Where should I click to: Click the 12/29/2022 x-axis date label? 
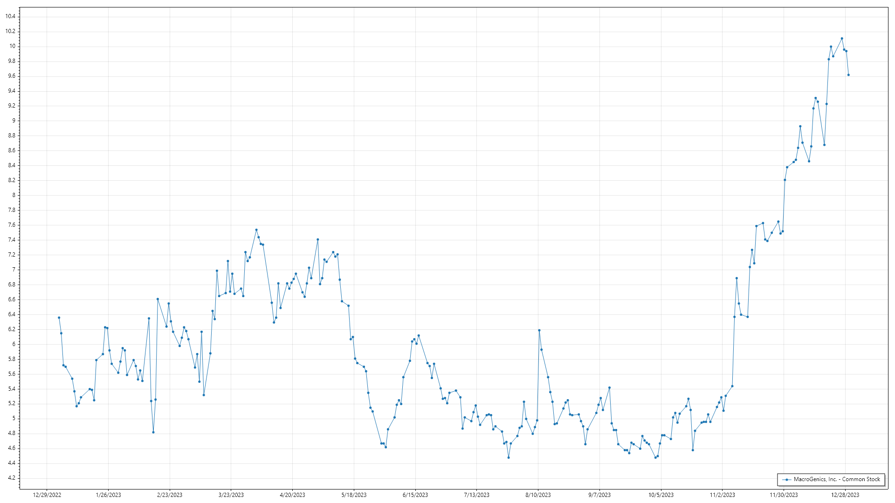[x=47, y=495]
